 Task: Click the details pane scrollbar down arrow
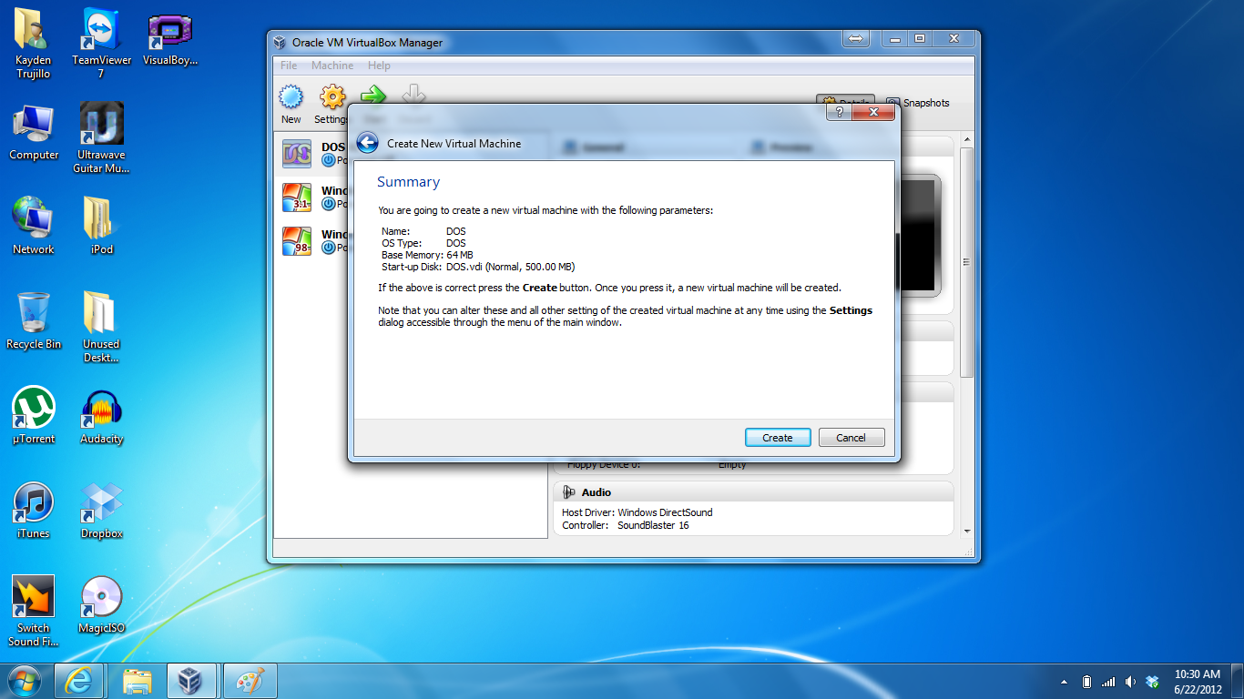coord(967,531)
